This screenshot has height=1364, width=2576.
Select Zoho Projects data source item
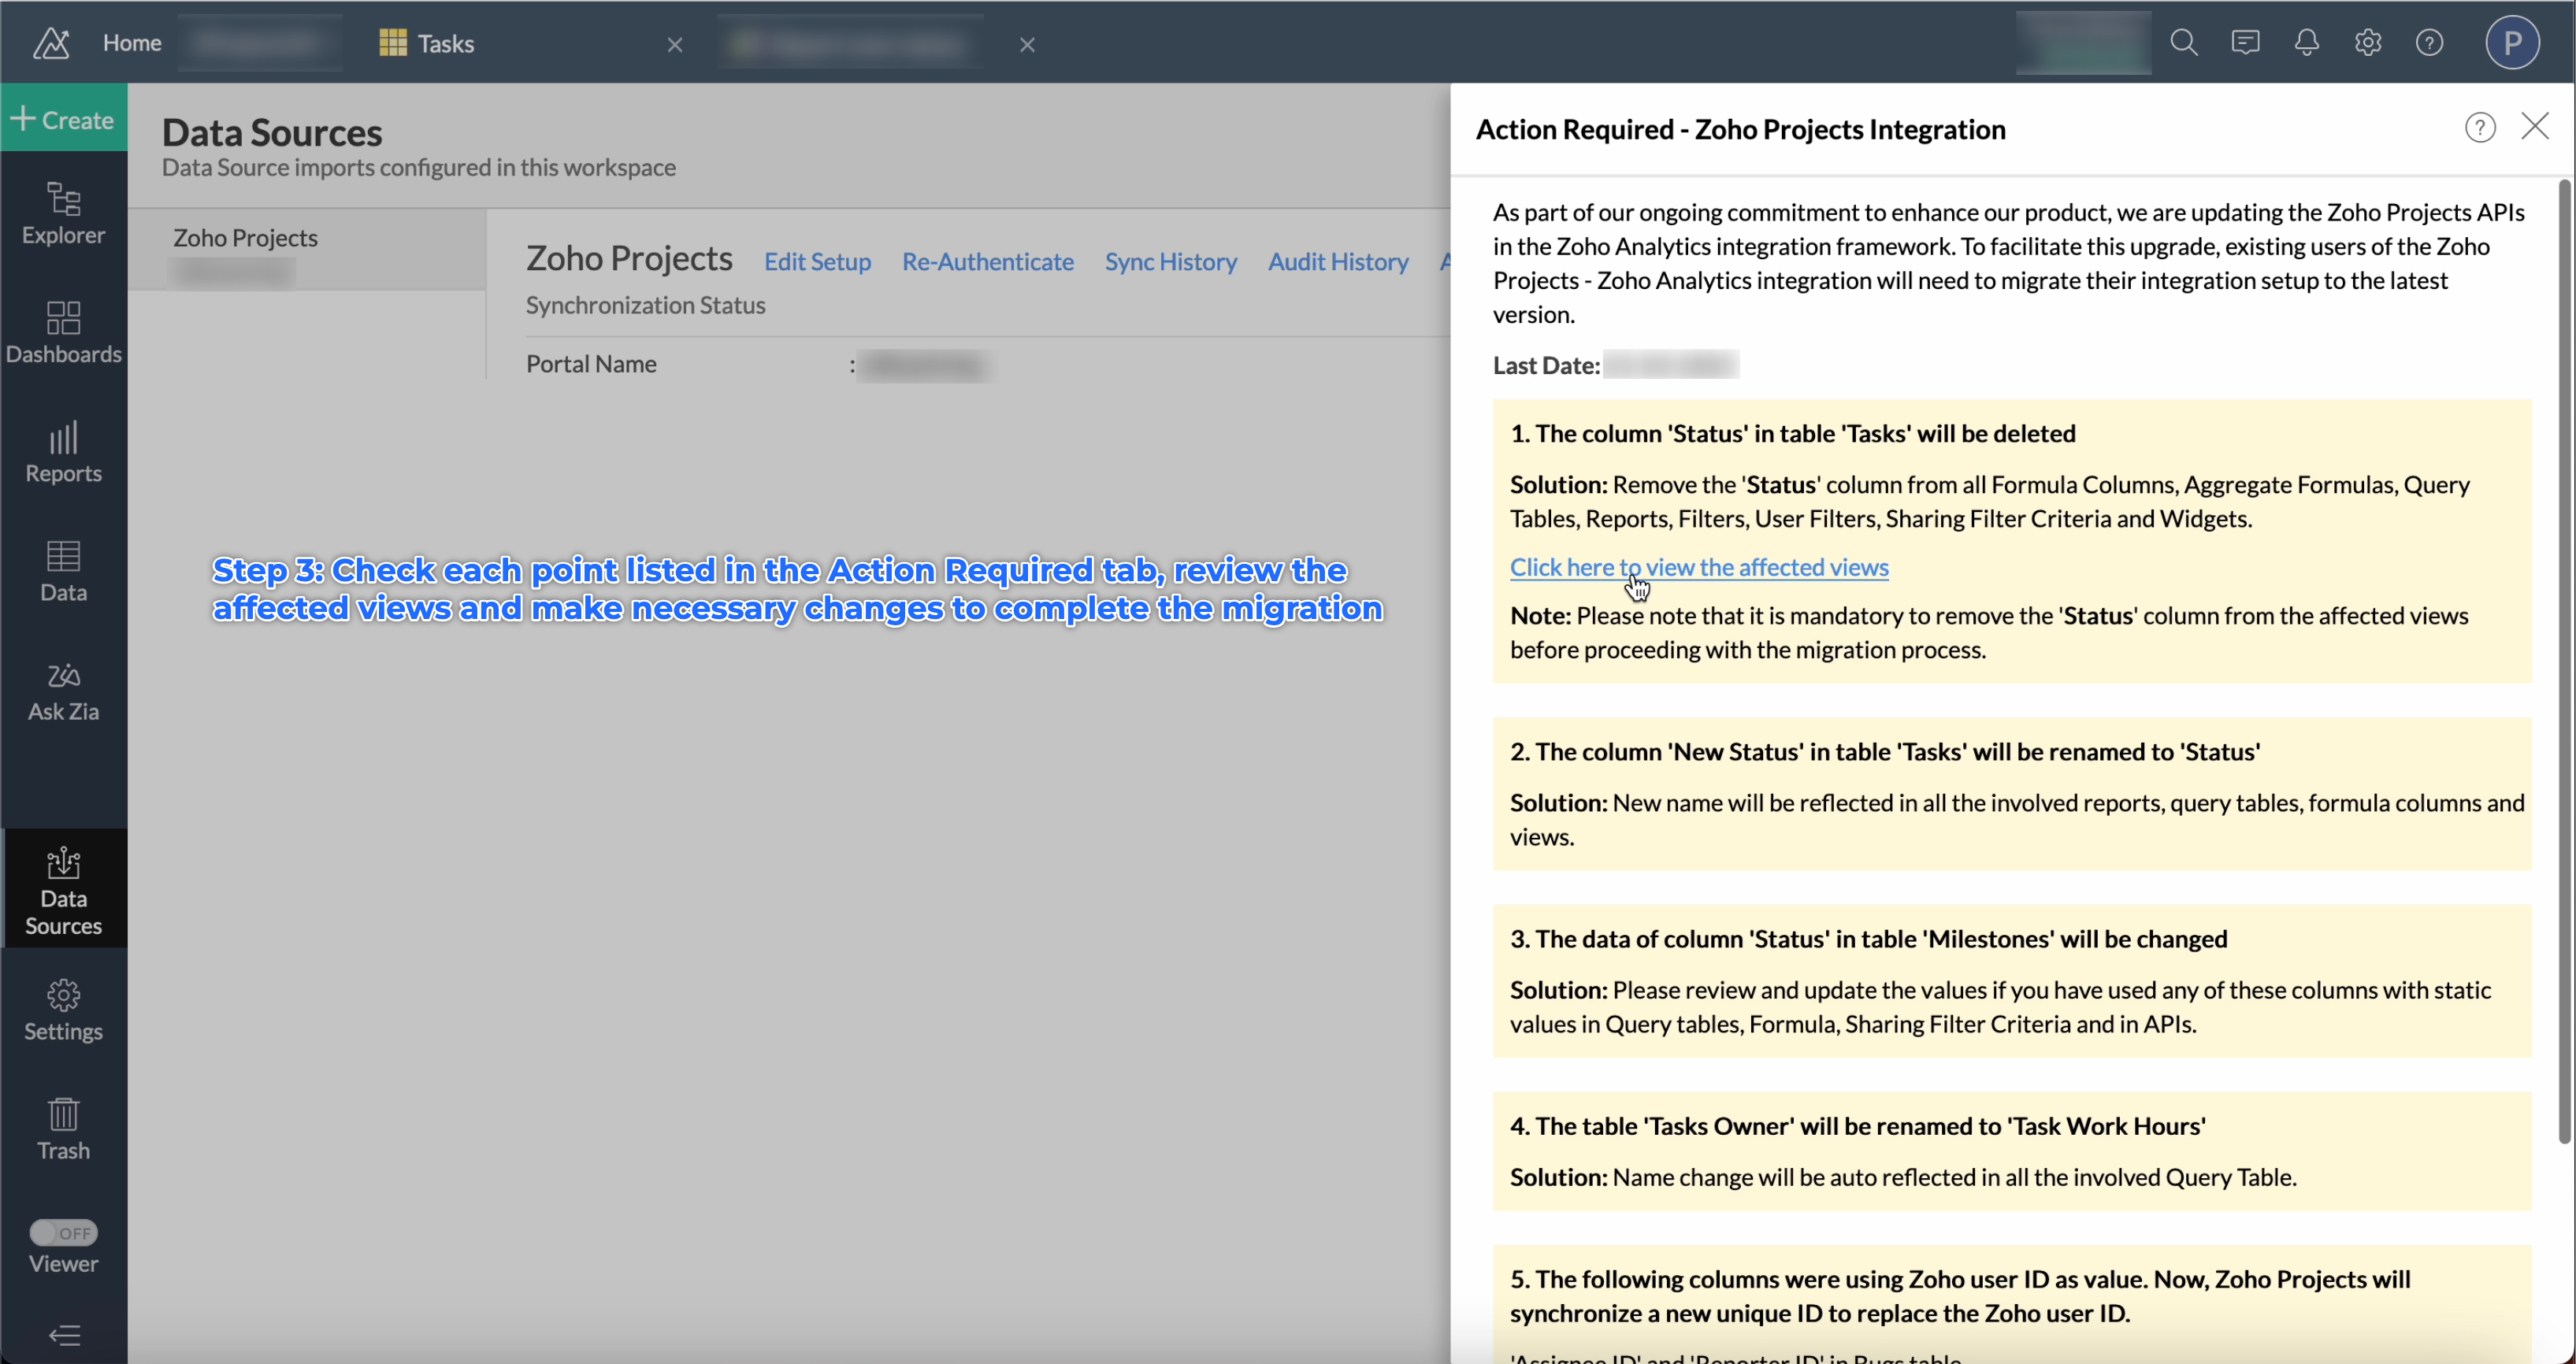click(x=246, y=238)
